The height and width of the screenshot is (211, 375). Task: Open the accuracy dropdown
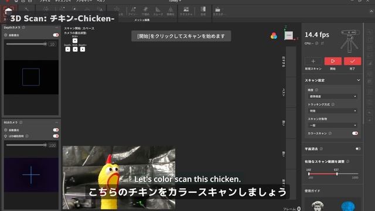coord(332,96)
